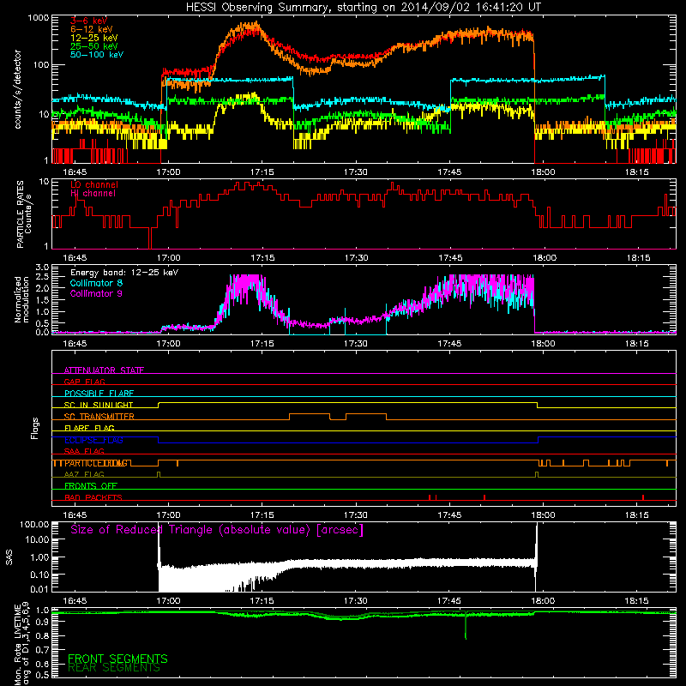The image size is (686, 686).
Task: Click '16:45' under the SAS panel
Action: 75,601
